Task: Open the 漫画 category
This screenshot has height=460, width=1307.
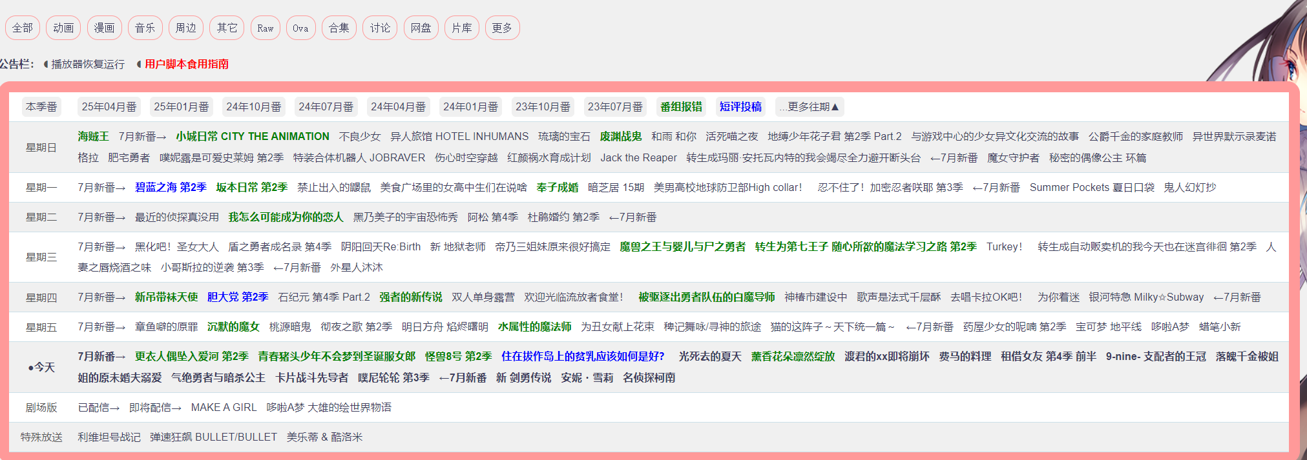Action: [x=104, y=28]
